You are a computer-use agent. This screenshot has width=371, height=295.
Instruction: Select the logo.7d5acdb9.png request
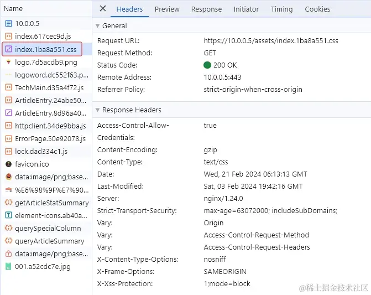coord(46,63)
